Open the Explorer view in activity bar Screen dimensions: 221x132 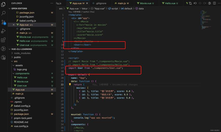3,4
